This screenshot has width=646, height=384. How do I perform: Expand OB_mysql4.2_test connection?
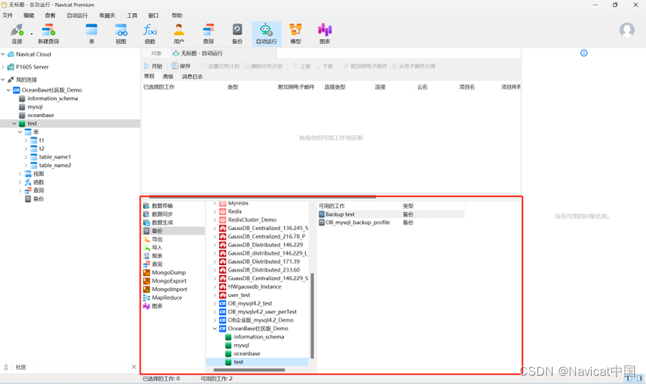coord(214,303)
